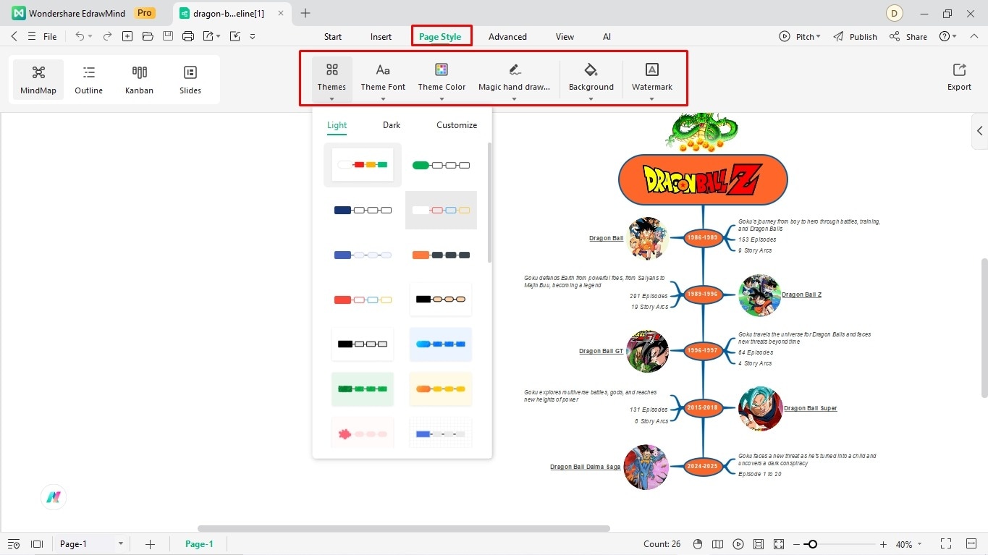
Task: Open the Watermark dropdown
Action: pyautogui.click(x=651, y=79)
